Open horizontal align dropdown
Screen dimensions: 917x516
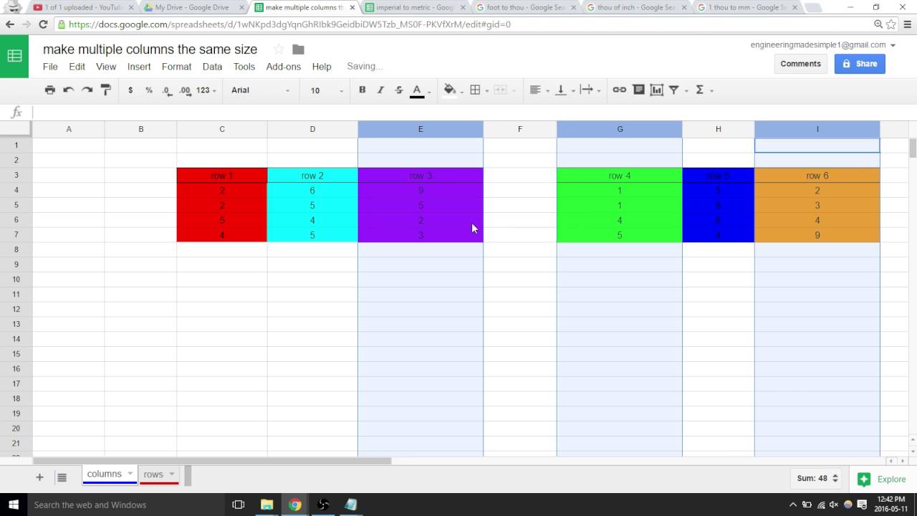pyautogui.click(x=539, y=90)
